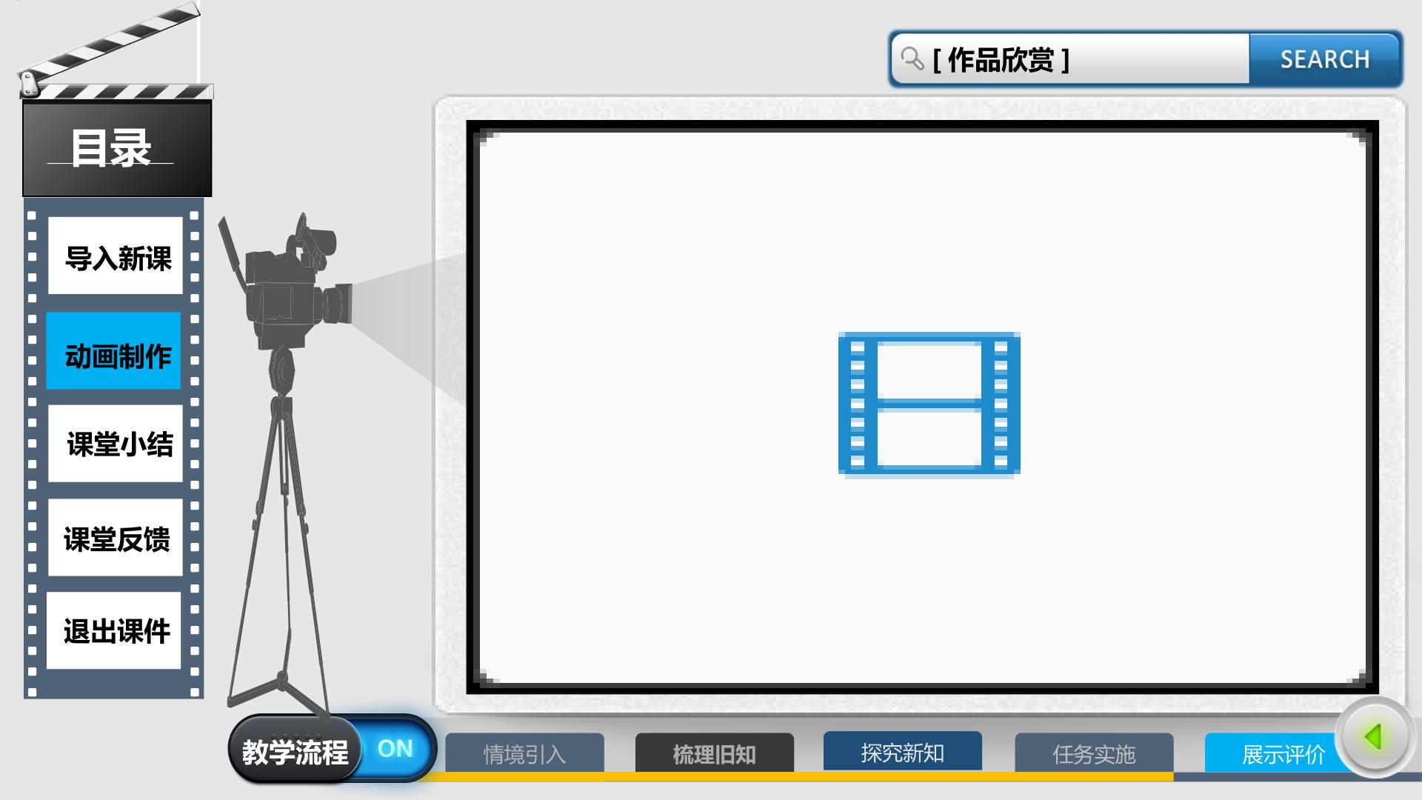Click the 作品欣赏 search field
Image resolution: width=1422 pixels, height=800 pixels.
(x=1070, y=59)
